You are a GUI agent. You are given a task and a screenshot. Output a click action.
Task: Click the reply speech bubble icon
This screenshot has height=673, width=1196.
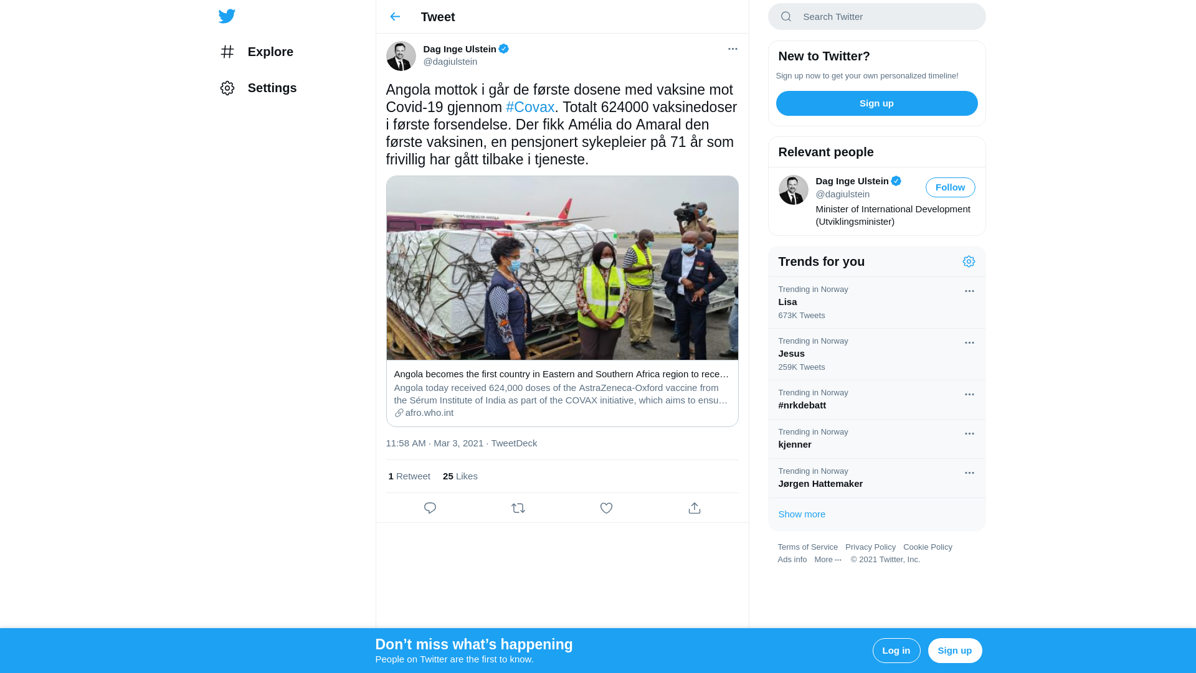[x=430, y=508]
